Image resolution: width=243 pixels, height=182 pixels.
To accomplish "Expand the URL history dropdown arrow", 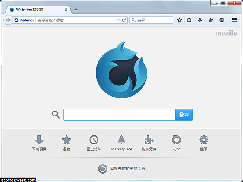I will click(118, 20).
